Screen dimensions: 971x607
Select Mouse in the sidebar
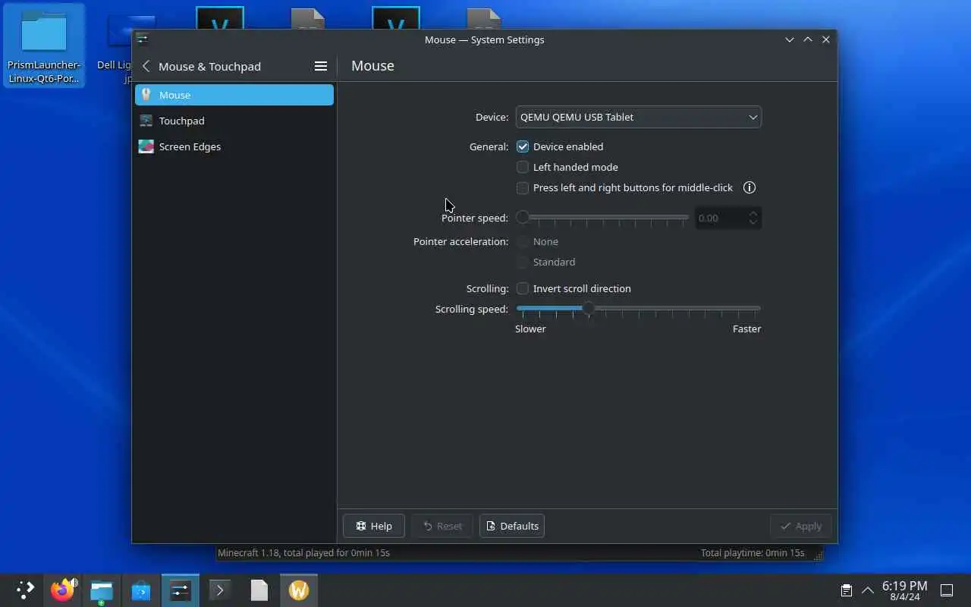(234, 95)
